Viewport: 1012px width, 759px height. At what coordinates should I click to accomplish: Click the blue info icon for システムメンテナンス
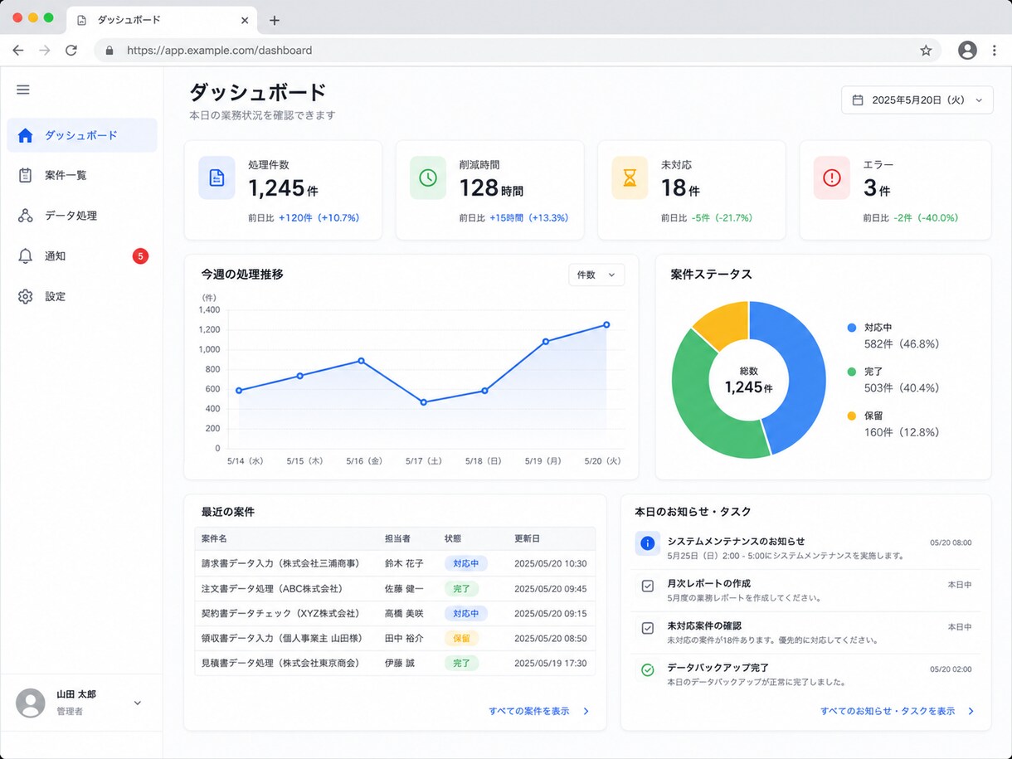pos(648,543)
